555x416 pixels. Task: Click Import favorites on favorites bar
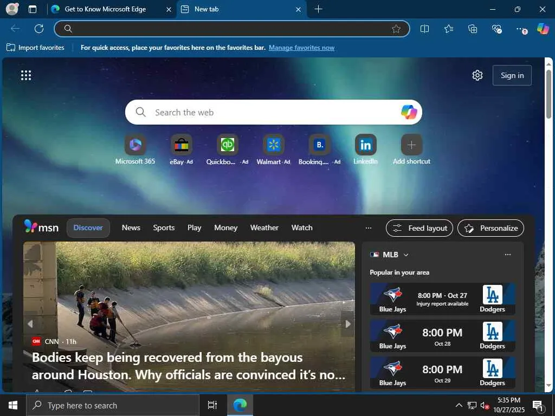(35, 48)
